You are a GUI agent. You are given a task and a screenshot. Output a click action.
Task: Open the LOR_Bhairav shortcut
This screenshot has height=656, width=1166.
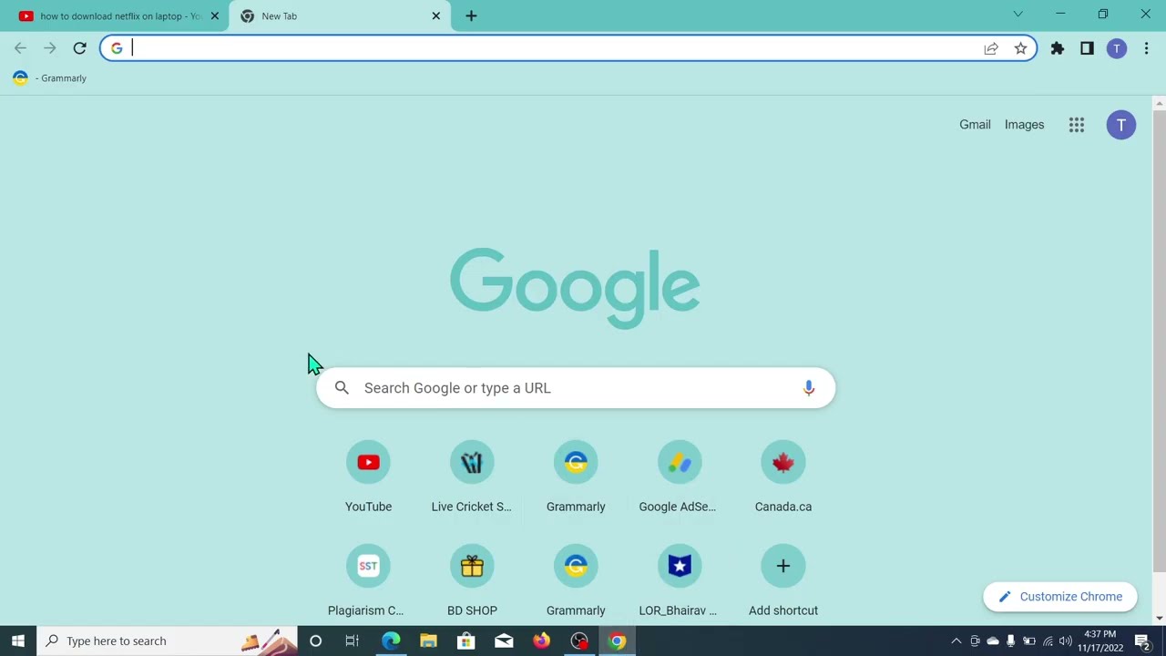[x=679, y=581]
